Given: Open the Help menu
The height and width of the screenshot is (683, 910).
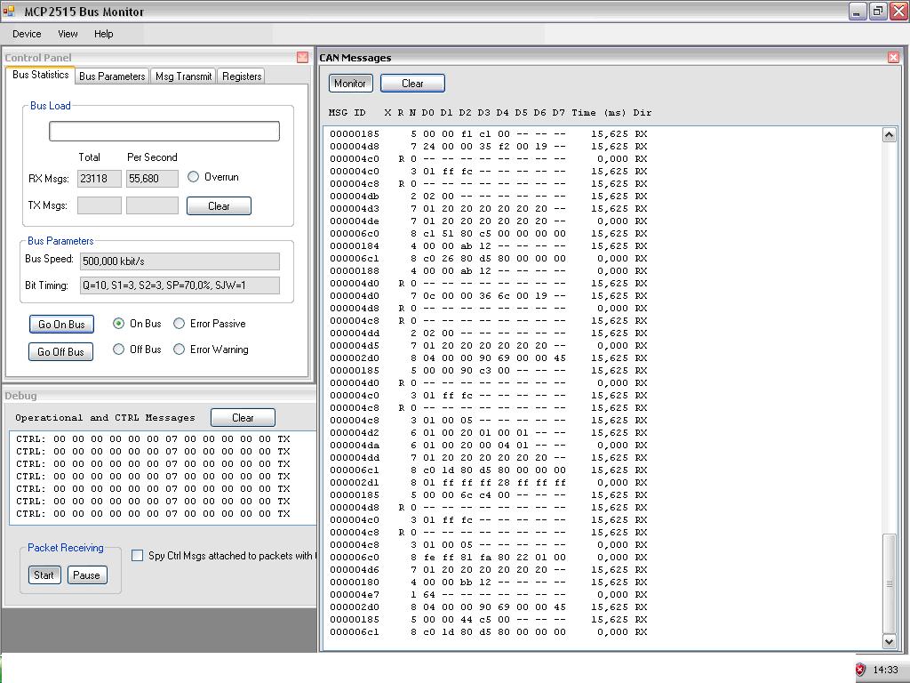Looking at the screenshot, I should [x=103, y=34].
